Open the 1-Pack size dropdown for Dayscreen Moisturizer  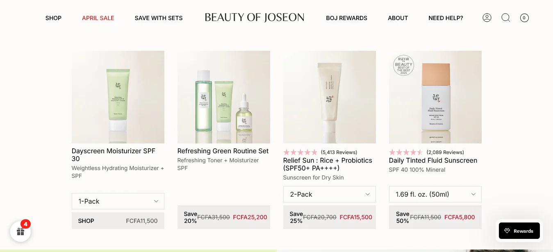tap(118, 201)
